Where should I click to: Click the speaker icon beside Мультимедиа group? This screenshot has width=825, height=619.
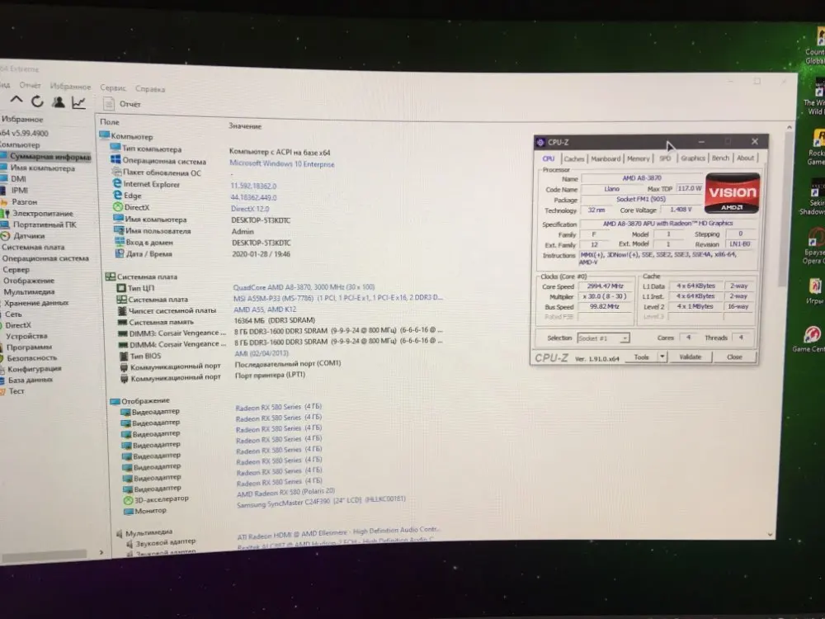(x=120, y=533)
